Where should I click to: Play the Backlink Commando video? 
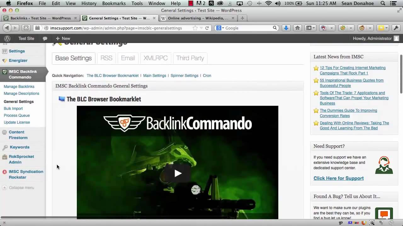(x=178, y=173)
